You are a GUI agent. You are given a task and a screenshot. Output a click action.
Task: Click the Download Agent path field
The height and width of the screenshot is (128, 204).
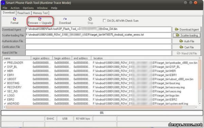tap(98, 29)
